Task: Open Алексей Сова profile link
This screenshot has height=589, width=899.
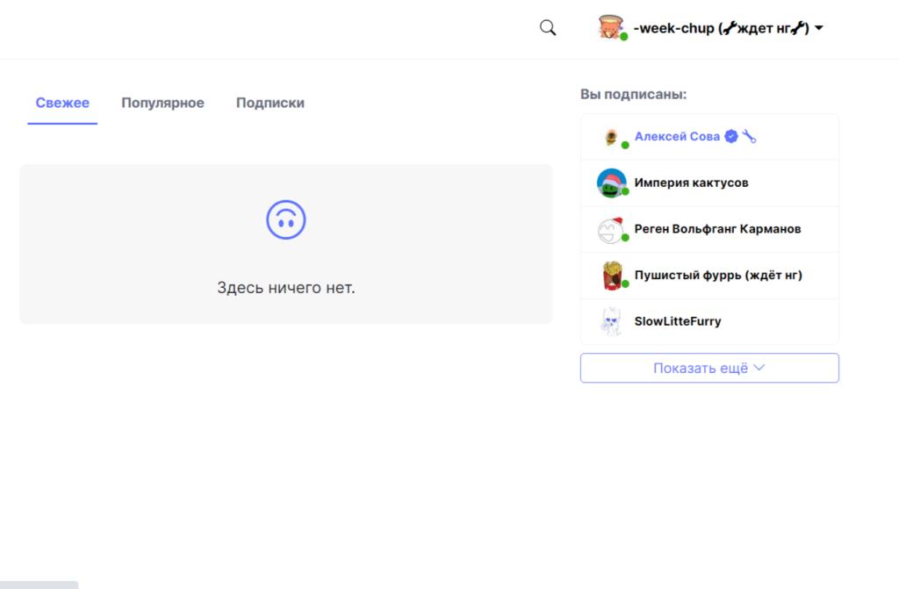Action: (677, 136)
